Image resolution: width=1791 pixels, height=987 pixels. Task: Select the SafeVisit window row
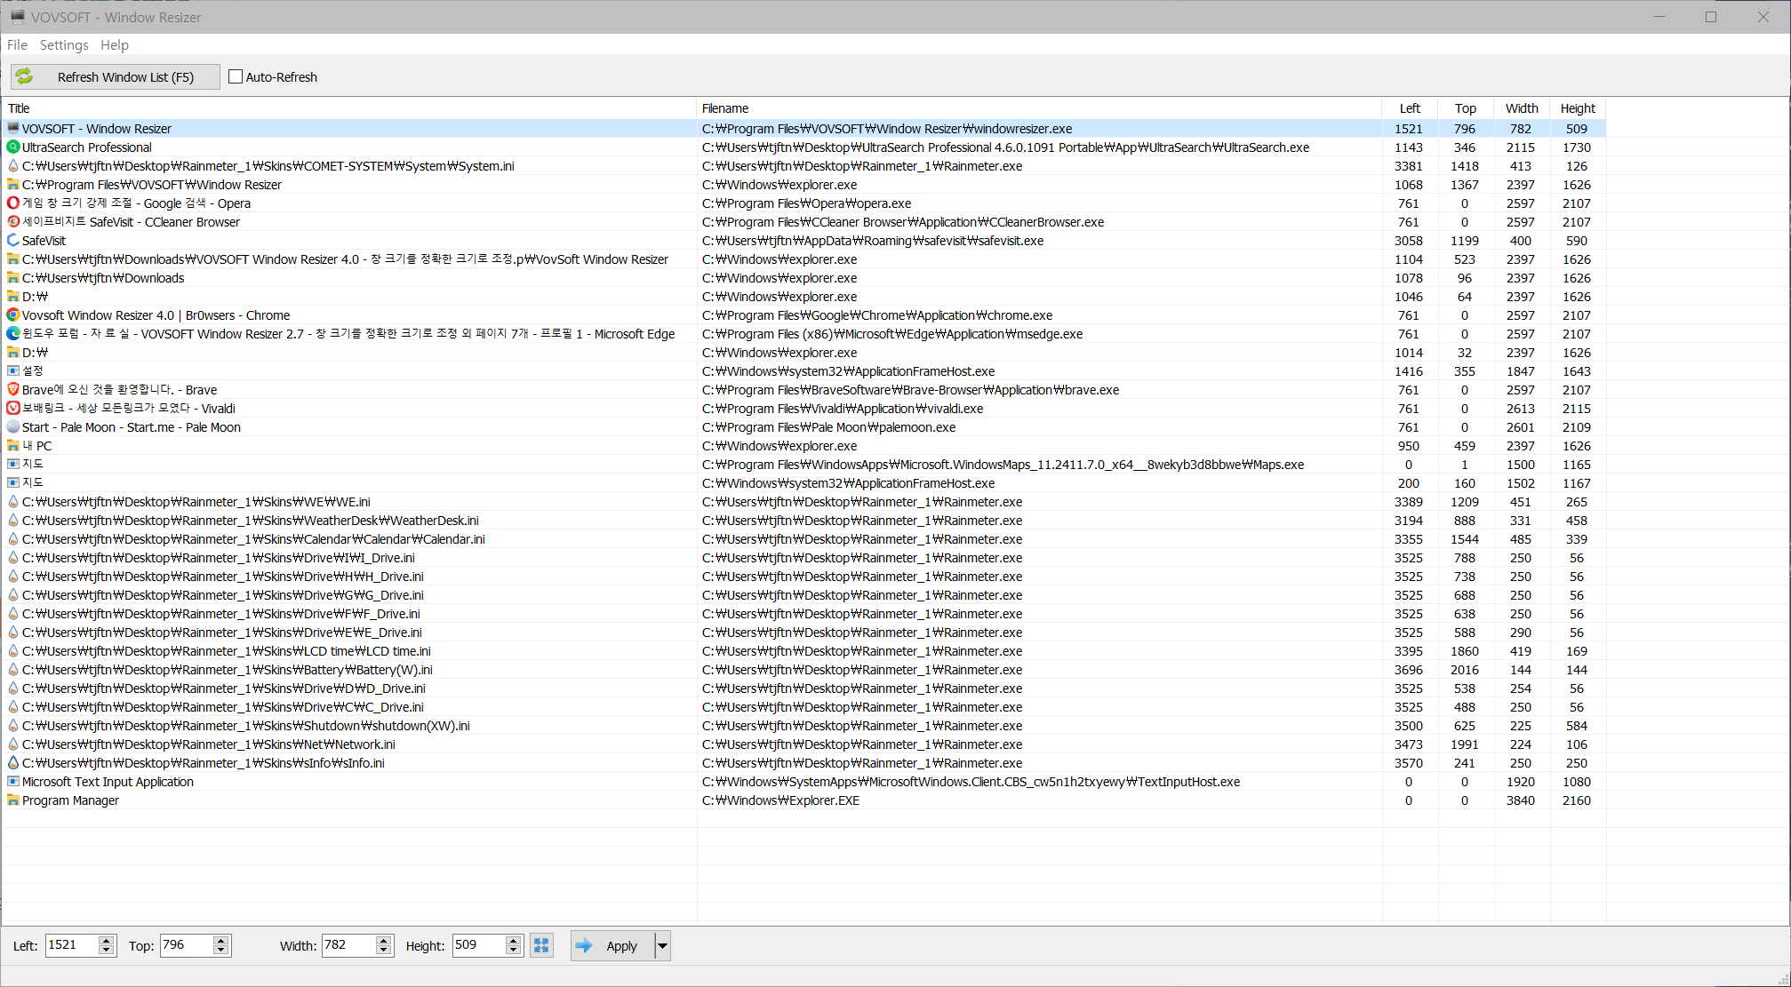point(804,241)
